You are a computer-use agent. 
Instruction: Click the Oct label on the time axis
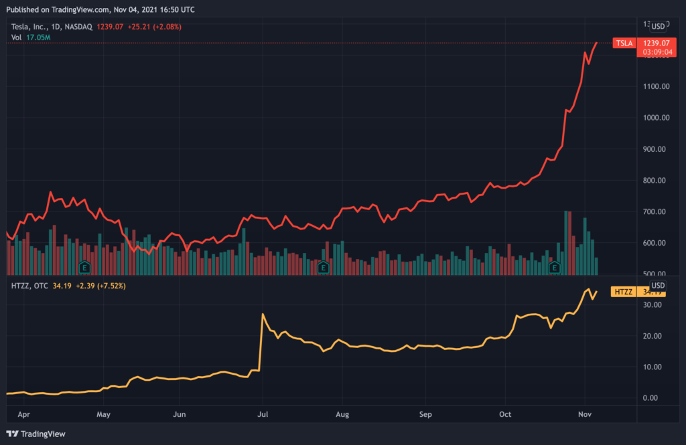point(505,414)
